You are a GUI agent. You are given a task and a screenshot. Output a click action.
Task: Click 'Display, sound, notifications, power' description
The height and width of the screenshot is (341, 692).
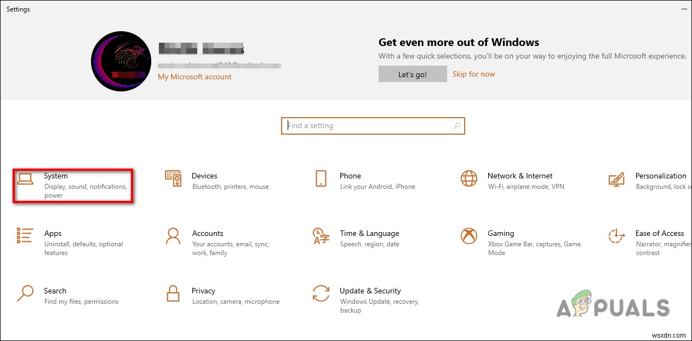tap(85, 191)
